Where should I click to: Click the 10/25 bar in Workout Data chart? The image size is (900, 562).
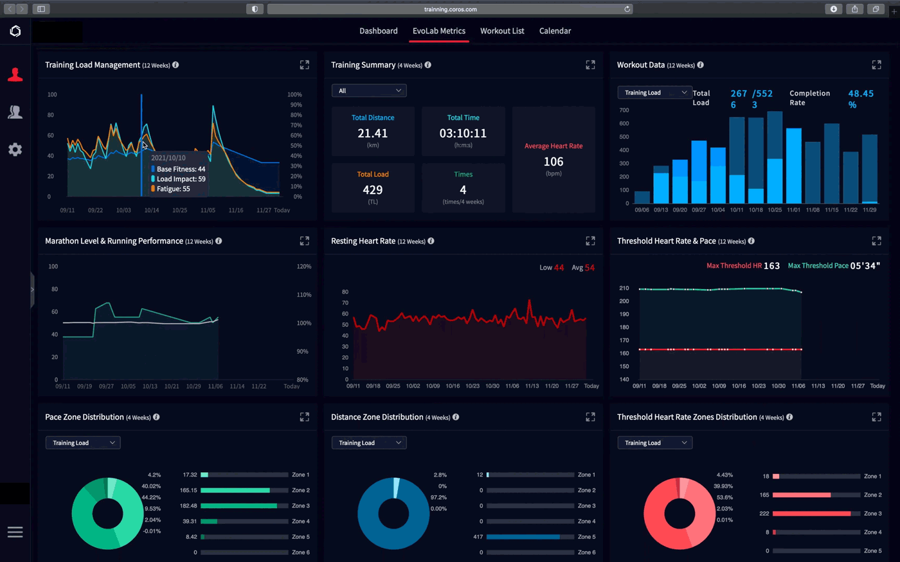[775, 157]
